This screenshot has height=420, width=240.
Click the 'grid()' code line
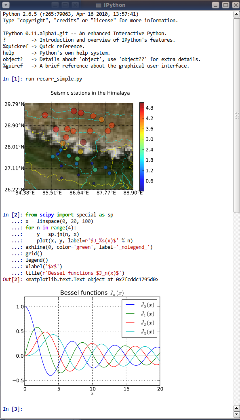coord(34,253)
